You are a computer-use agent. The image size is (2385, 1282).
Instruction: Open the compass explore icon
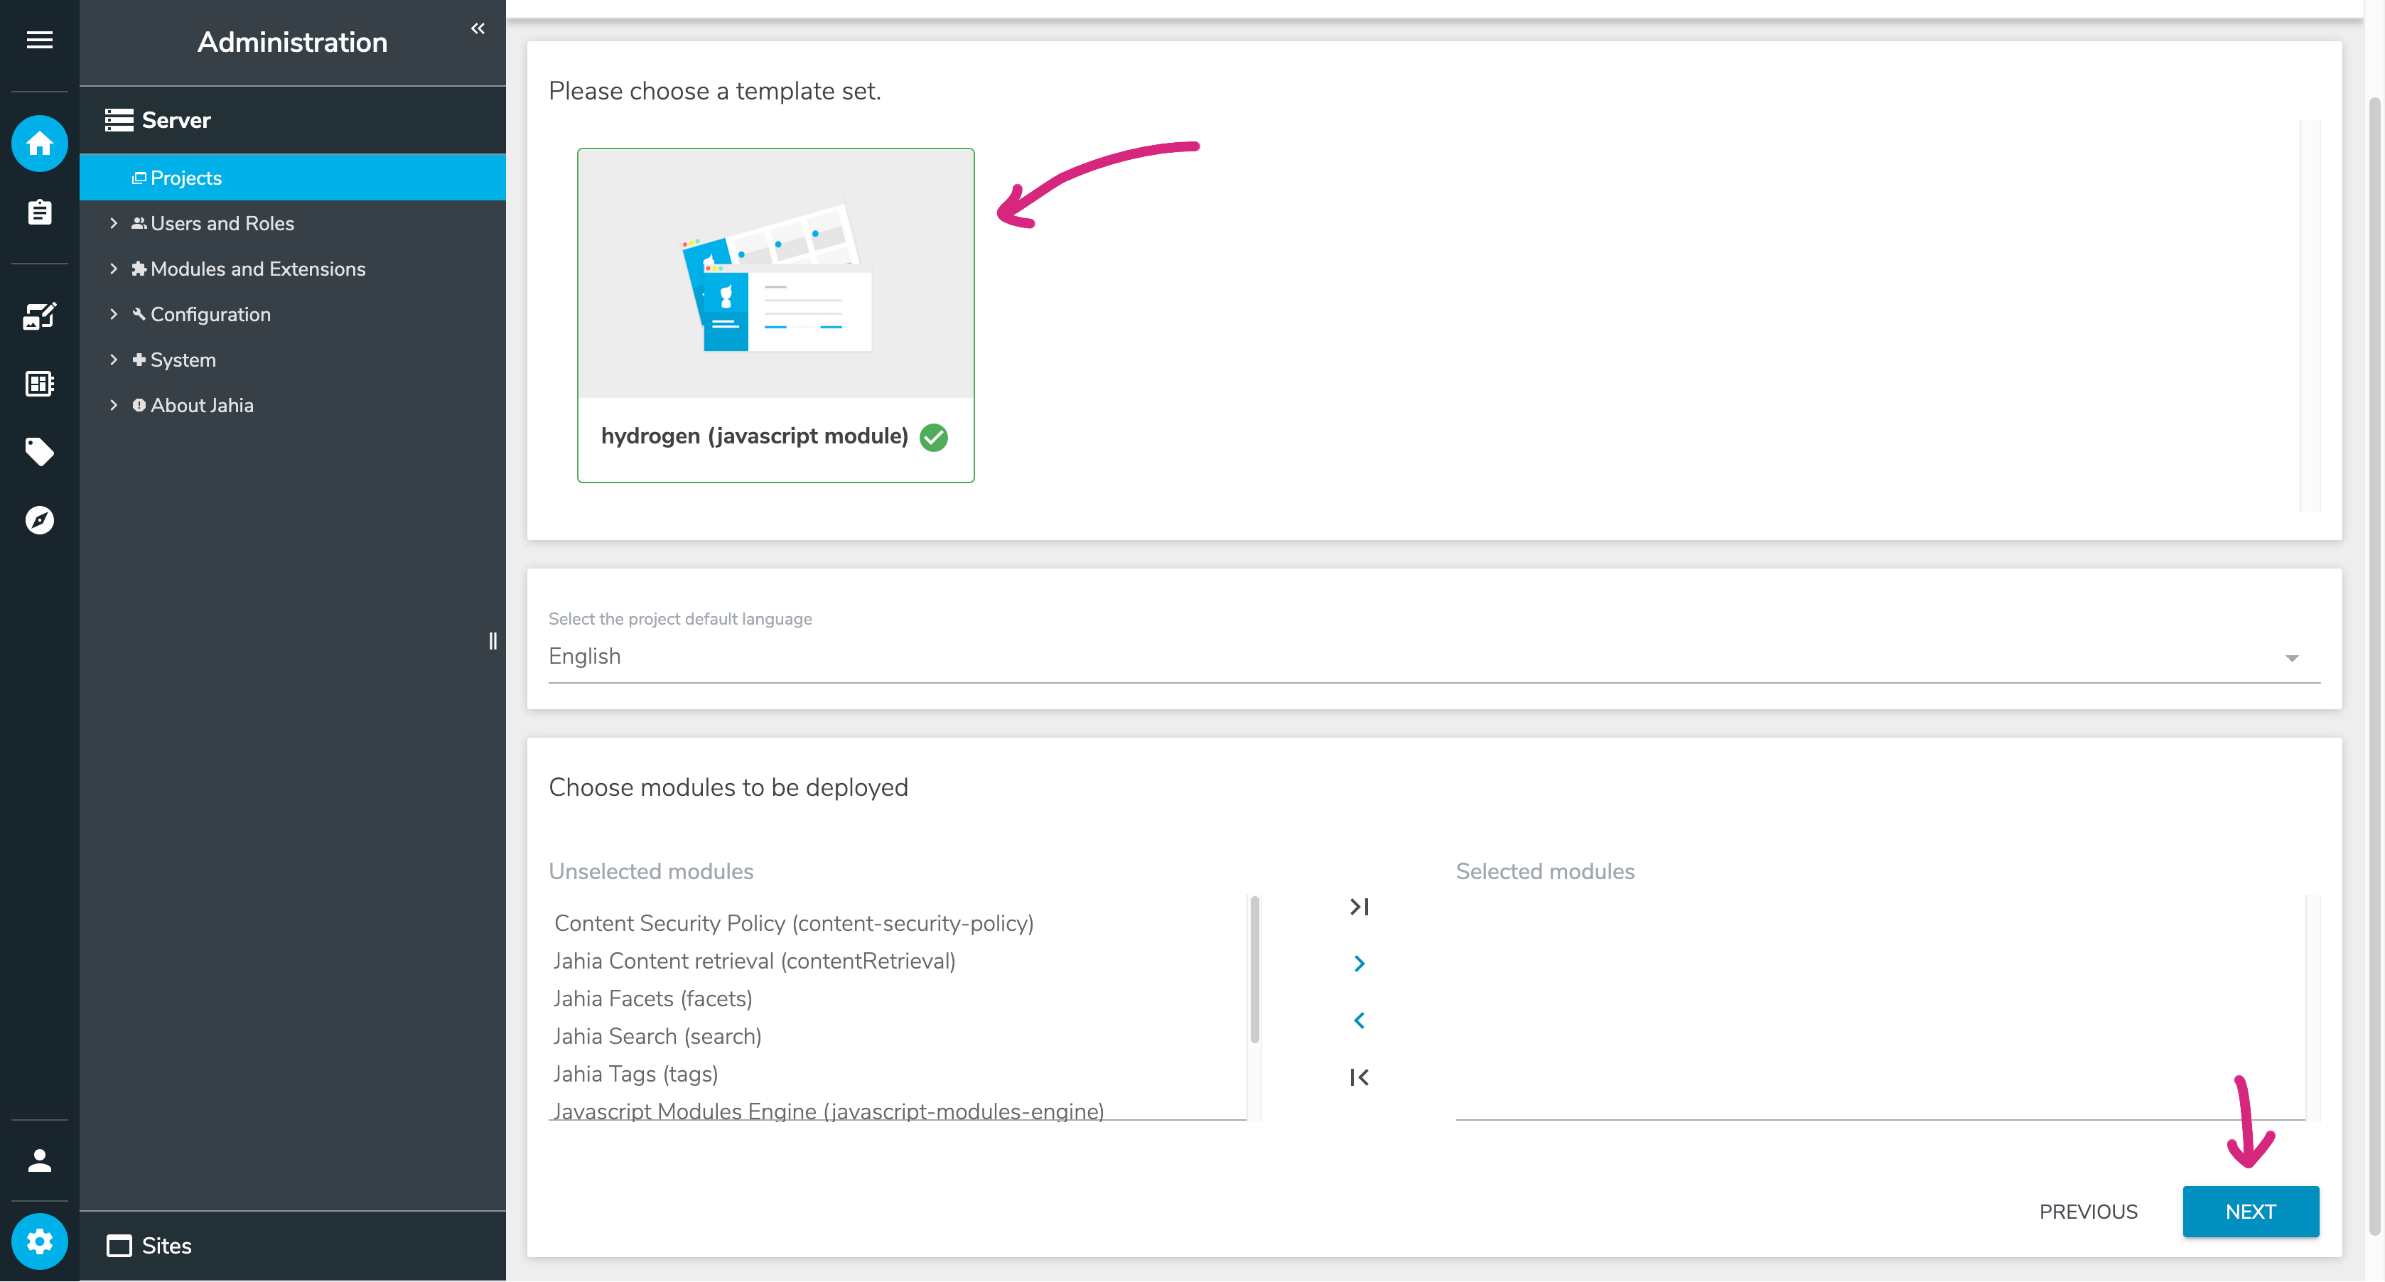(x=39, y=520)
